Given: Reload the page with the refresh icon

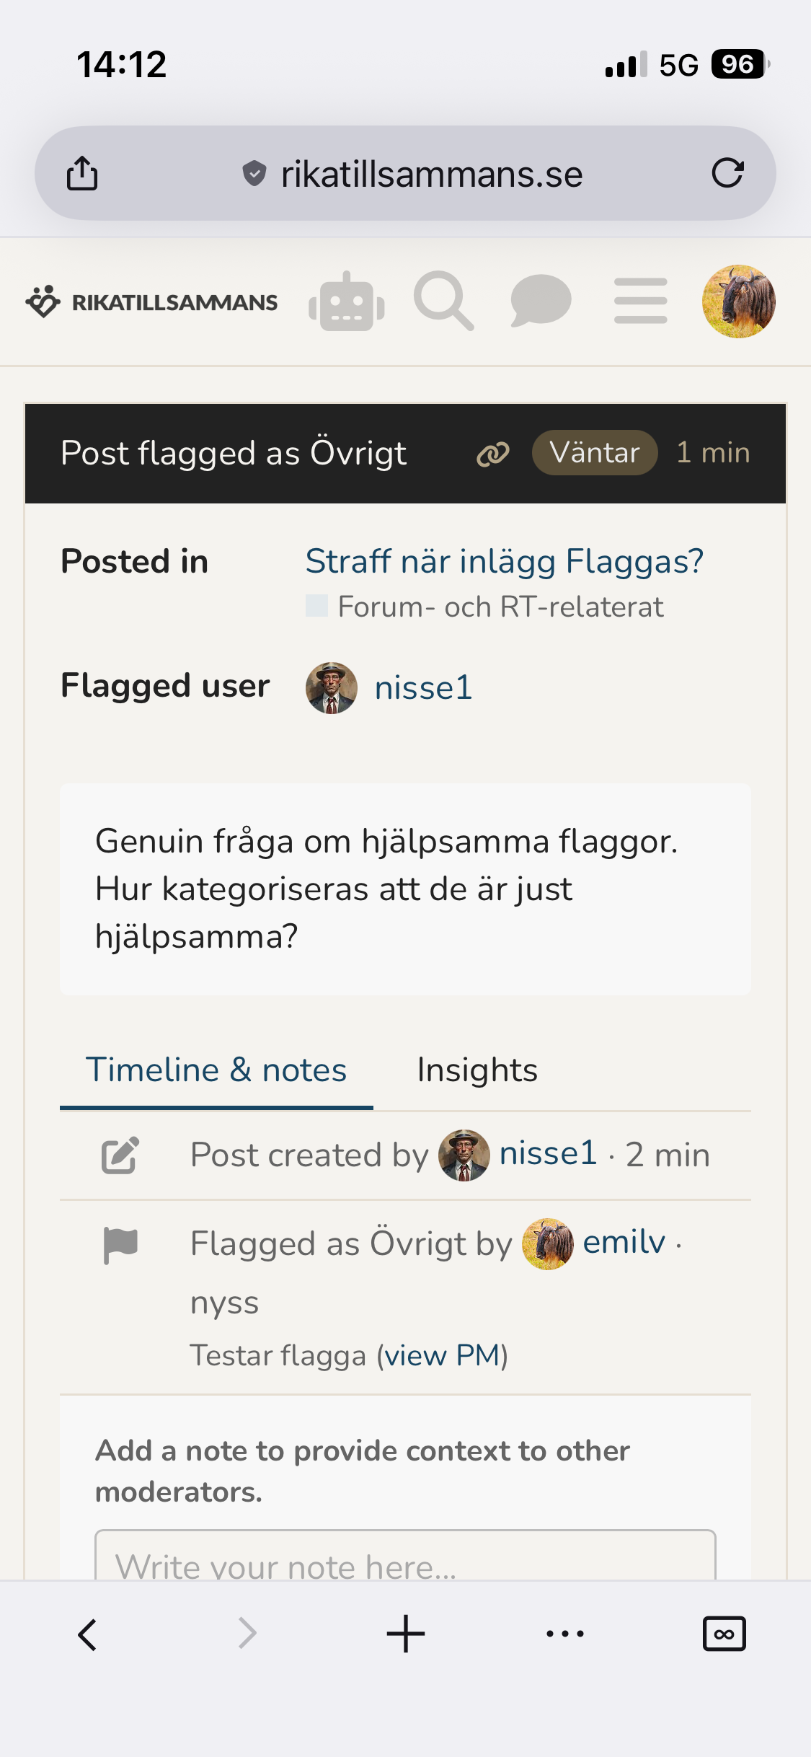Looking at the screenshot, I should coord(727,173).
